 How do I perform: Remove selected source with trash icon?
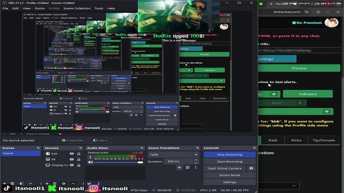pos(55,184)
